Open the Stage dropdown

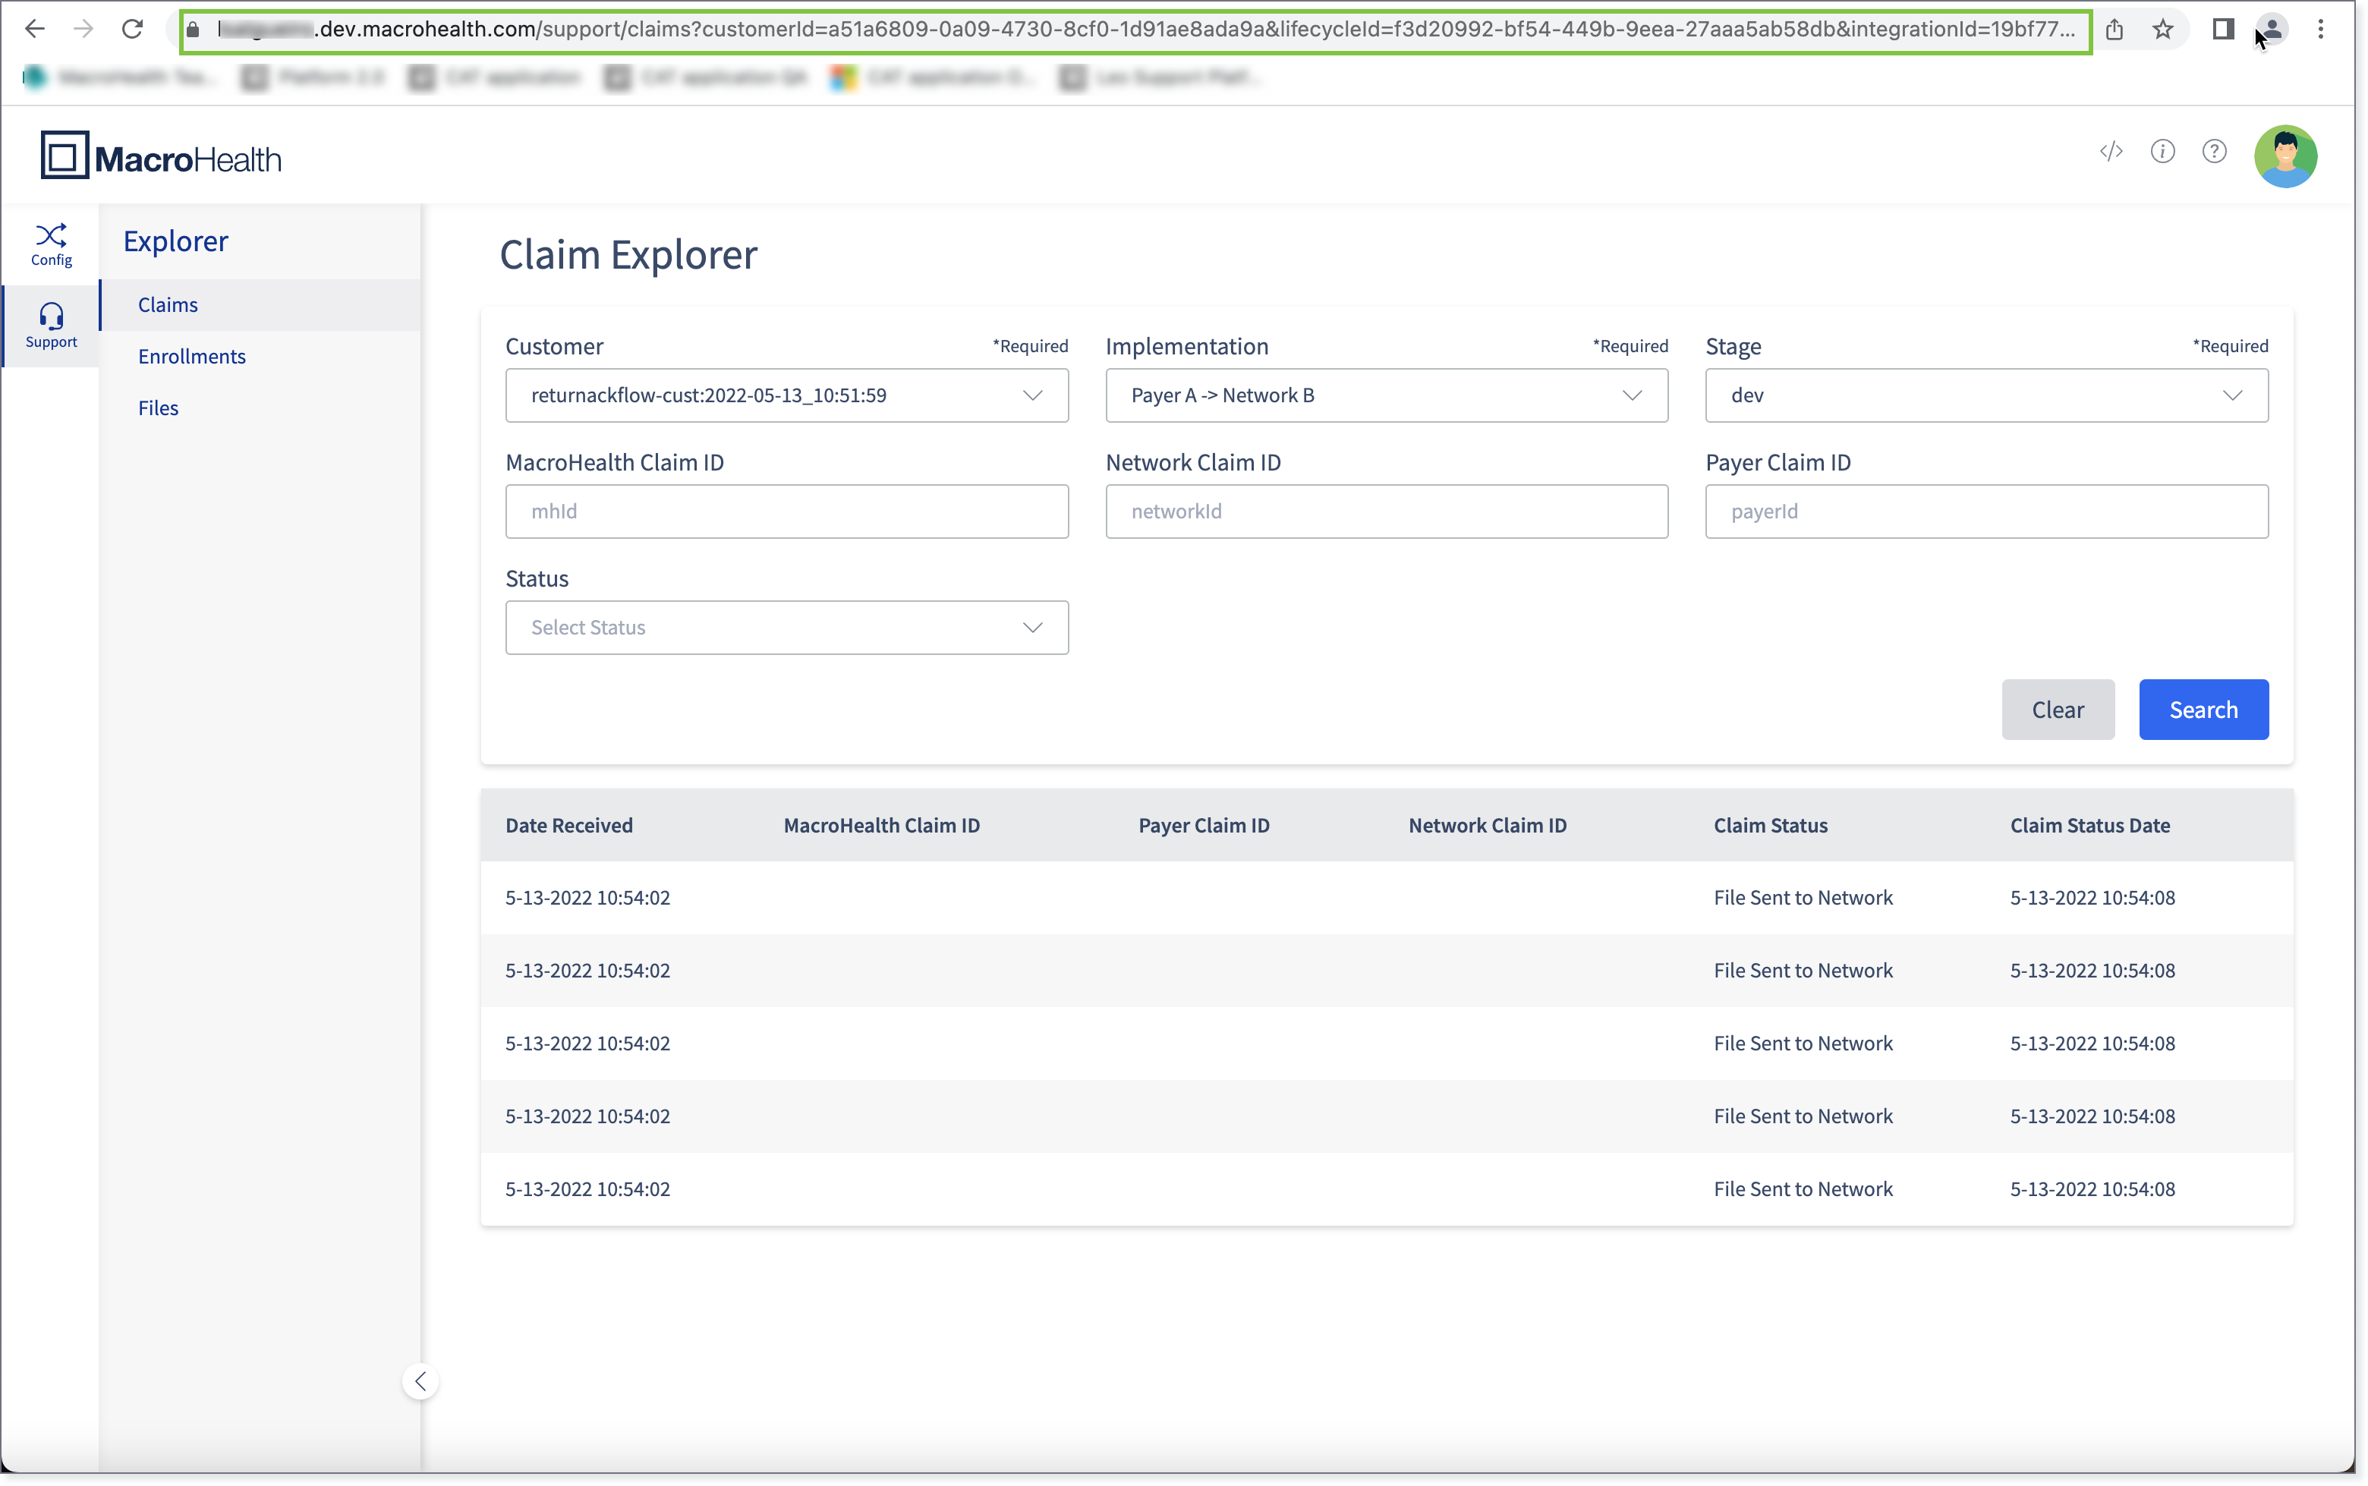point(1985,395)
